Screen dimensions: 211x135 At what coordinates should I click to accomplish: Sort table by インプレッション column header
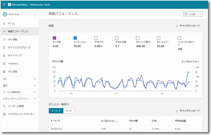pyautogui.click(x=109, y=121)
